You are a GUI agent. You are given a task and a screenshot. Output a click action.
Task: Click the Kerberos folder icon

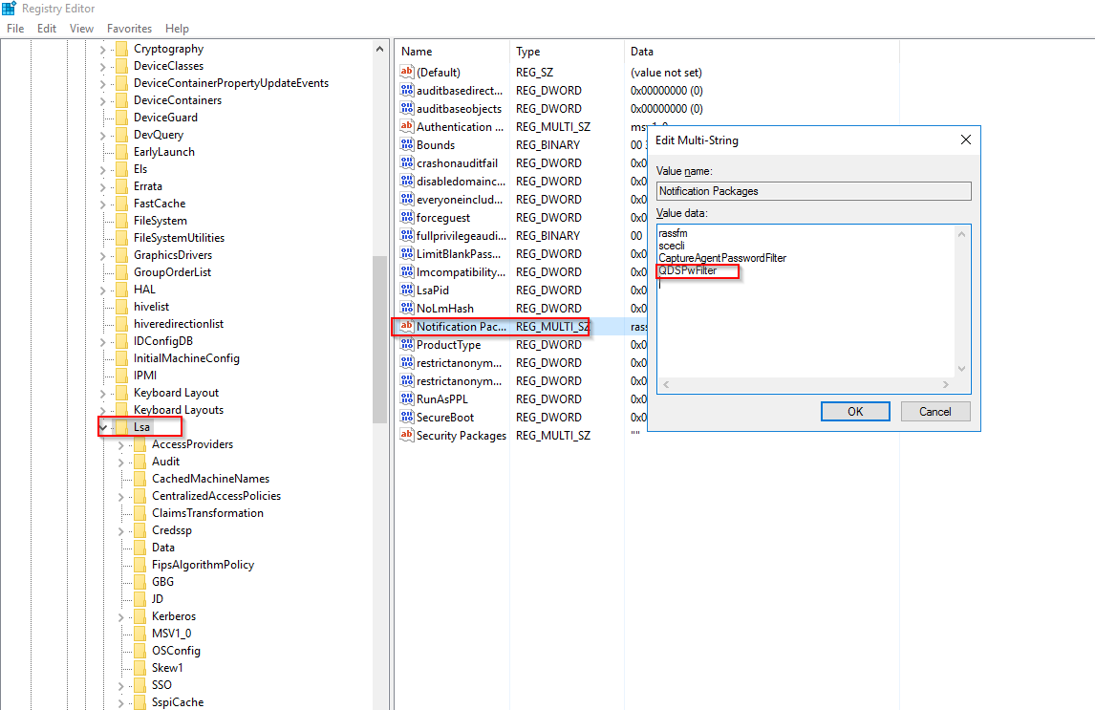[x=140, y=615]
